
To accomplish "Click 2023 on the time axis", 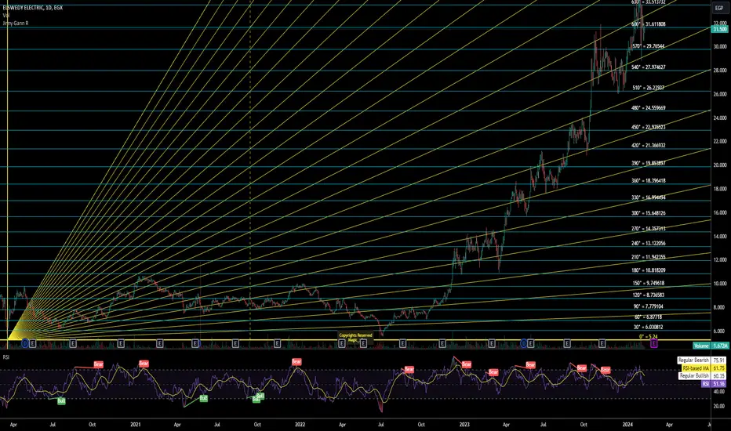I will pos(464,425).
